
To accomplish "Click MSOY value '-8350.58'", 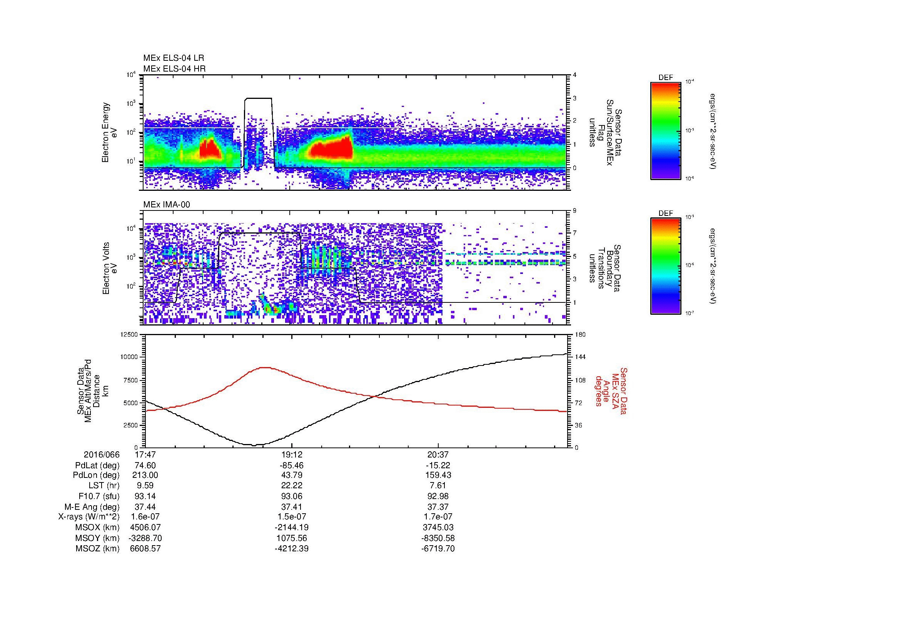I will [438, 538].
